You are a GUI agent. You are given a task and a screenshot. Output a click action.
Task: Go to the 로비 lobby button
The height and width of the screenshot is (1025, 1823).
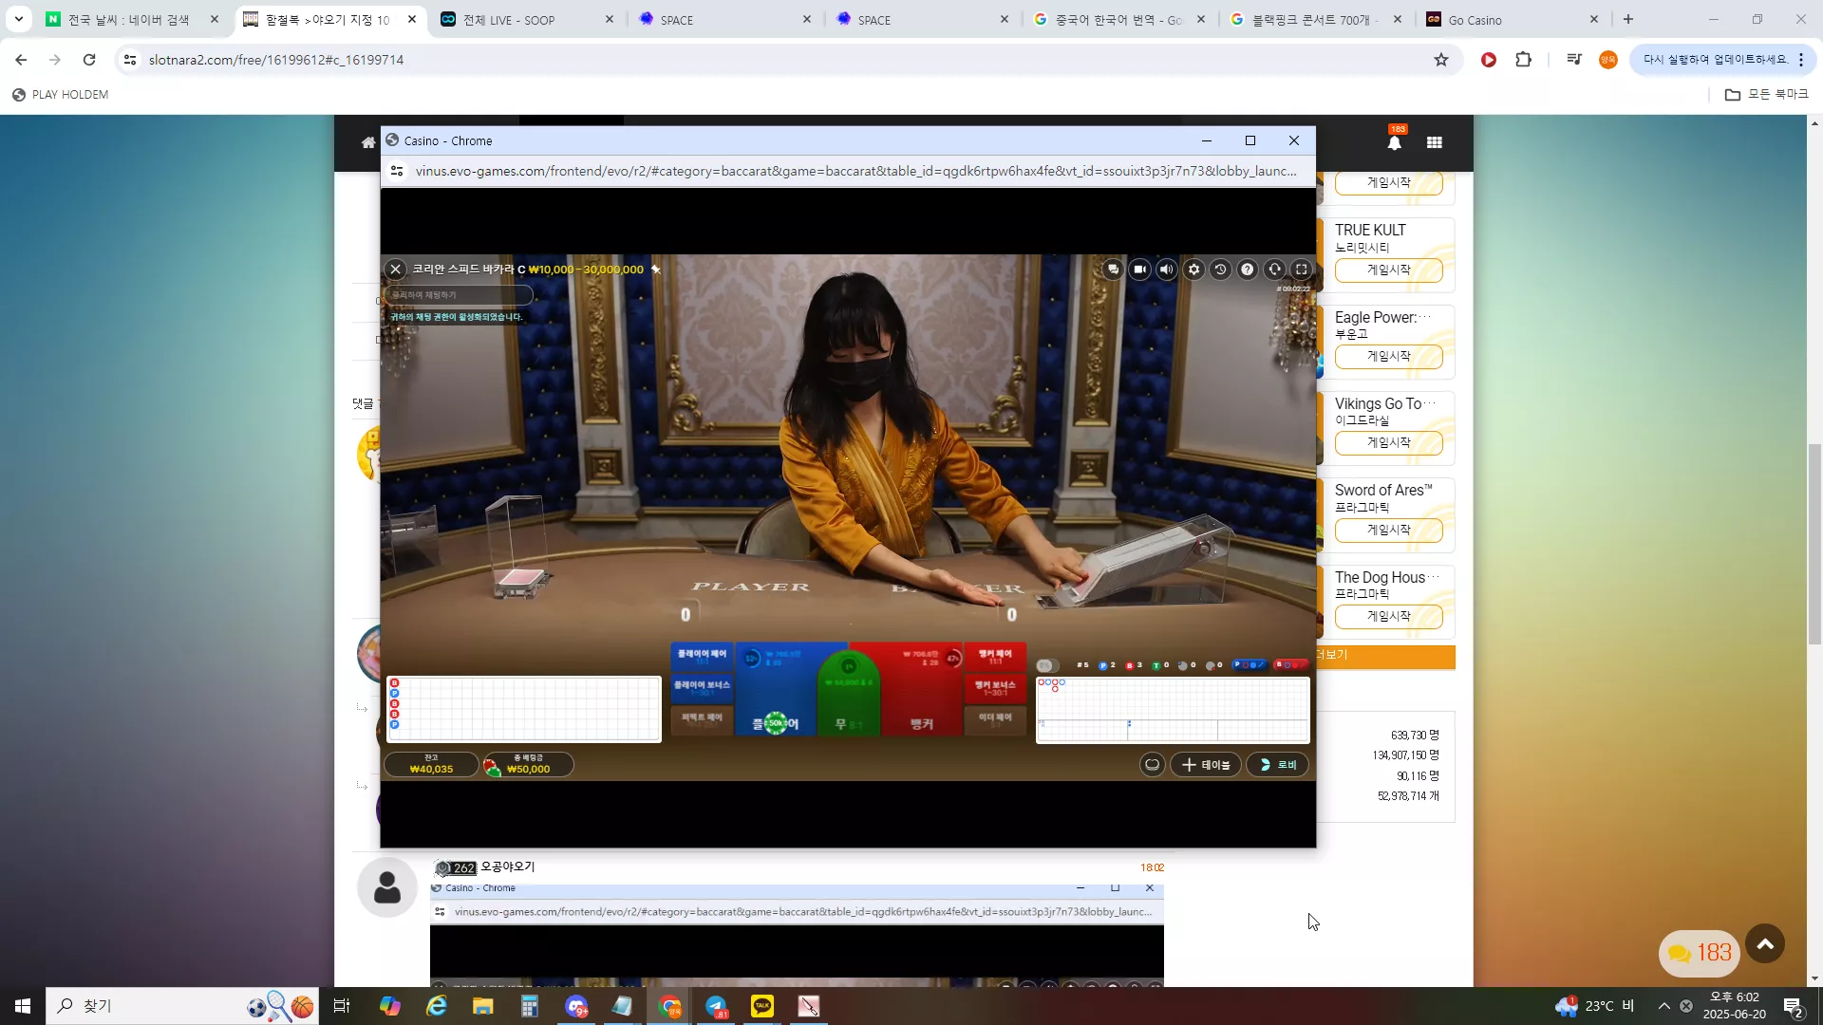pyautogui.click(x=1278, y=765)
